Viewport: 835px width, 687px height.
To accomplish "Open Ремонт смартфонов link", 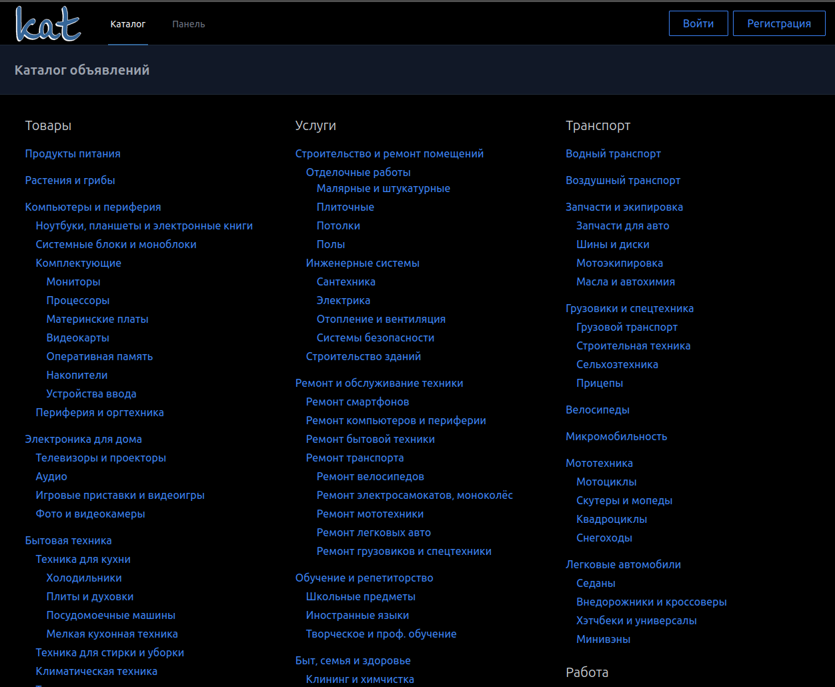I will 357,402.
